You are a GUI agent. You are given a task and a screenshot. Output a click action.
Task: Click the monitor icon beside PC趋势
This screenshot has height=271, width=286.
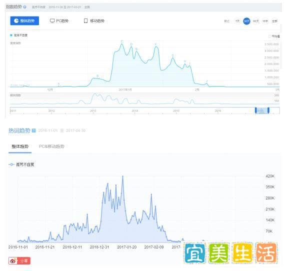tap(52, 21)
